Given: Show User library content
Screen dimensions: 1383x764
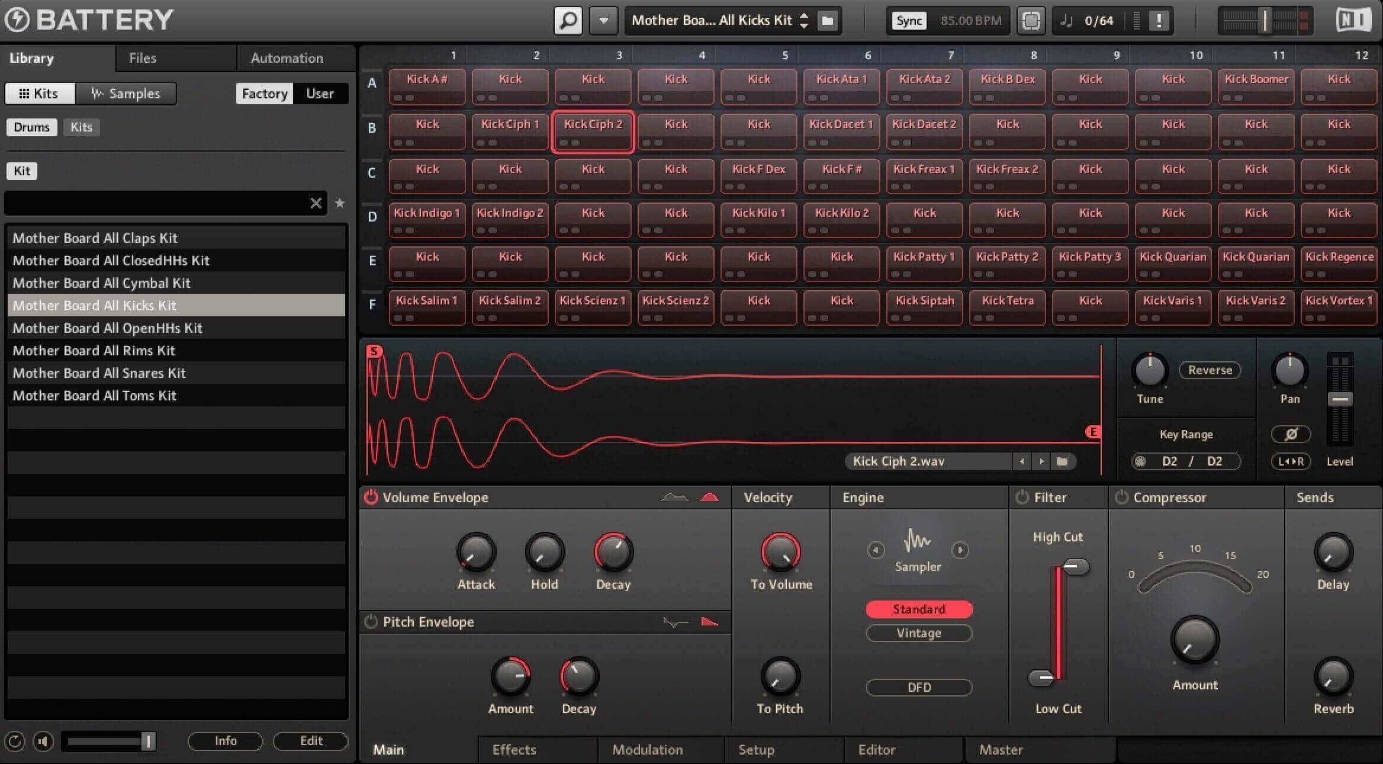Looking at the screenshot, I should coord(320,94).
